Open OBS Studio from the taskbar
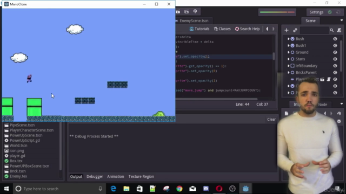 [x=232, y=189]
